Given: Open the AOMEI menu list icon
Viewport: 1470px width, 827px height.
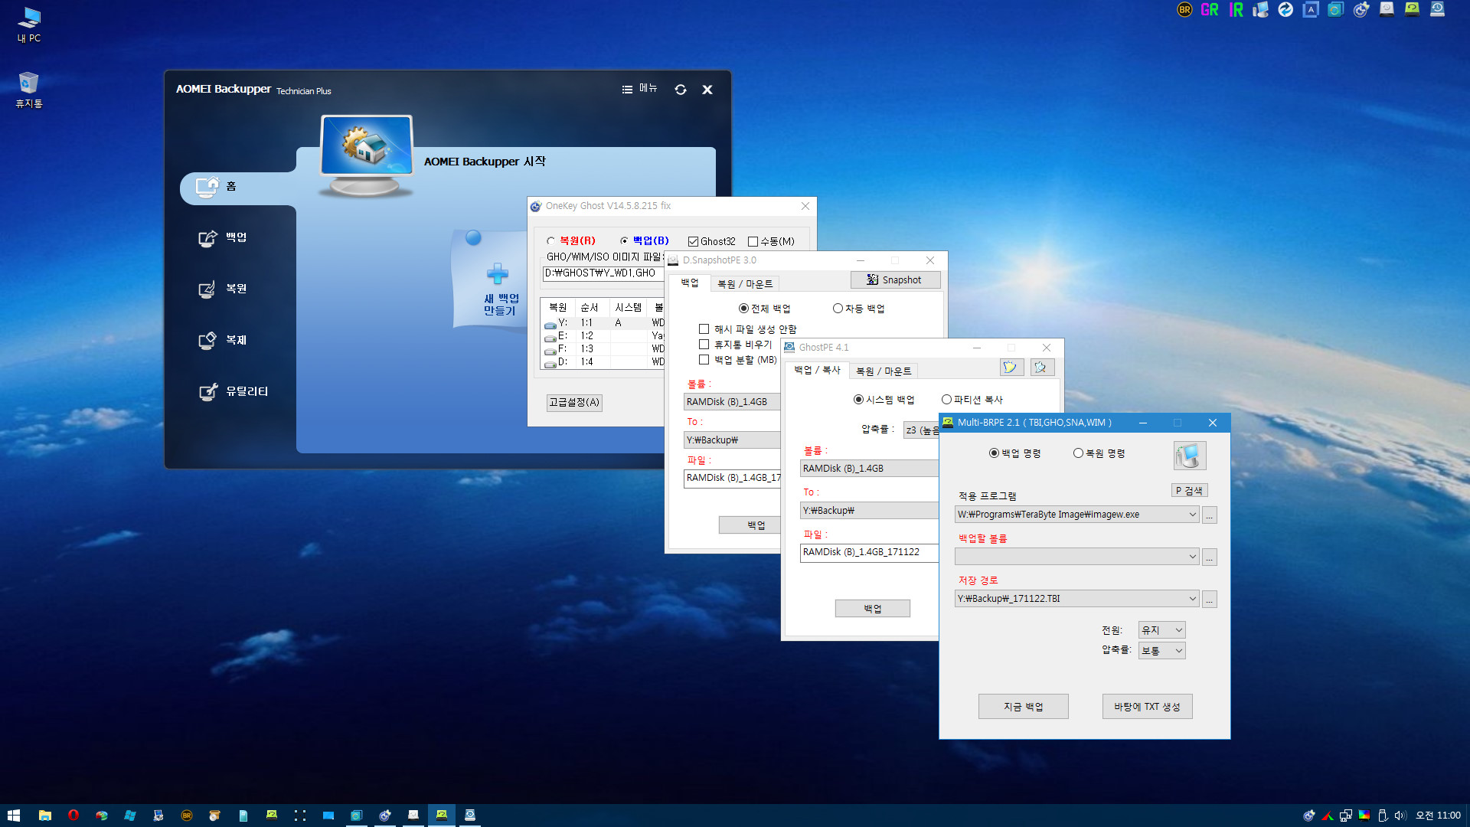Looking at the screenshot, I should [x=627, y=90].
